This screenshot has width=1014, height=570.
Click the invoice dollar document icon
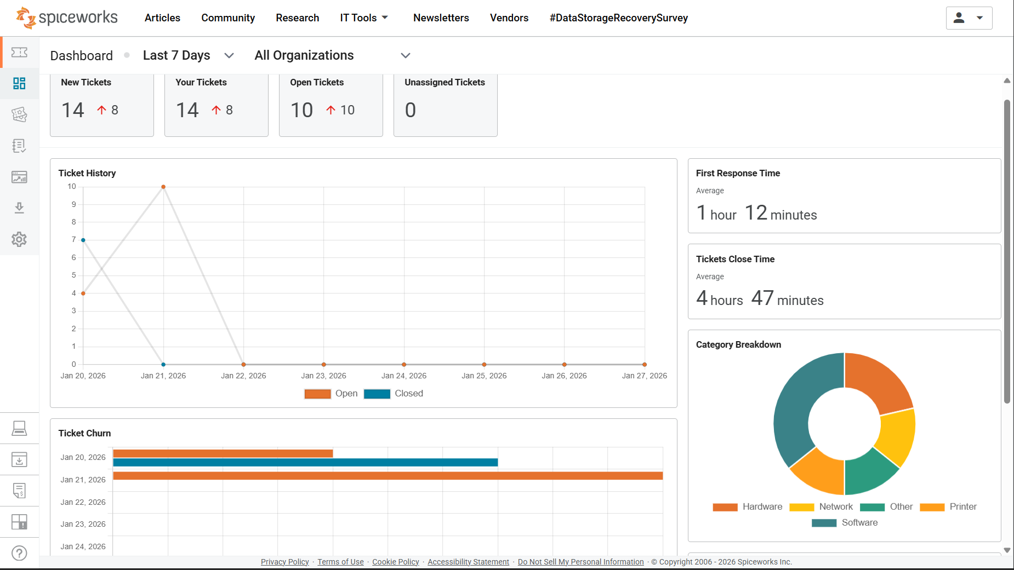(x=19, y=491)
